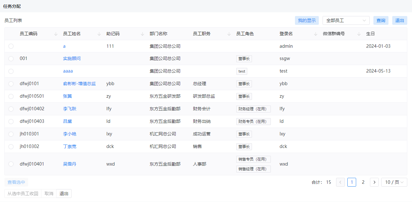Click birthday cell 2024-05-13
This screenshot has height=202, width=412.
pyautogui.click(x=378, y=71)
